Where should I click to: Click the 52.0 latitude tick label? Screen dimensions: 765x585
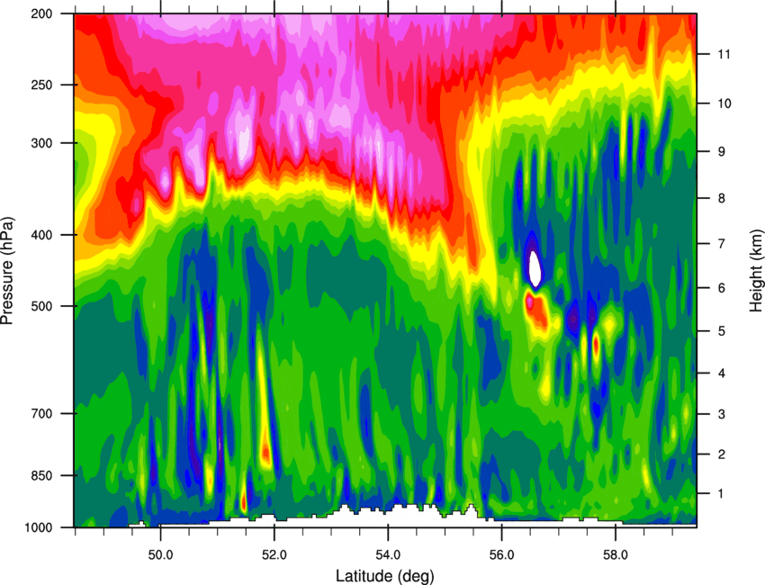(x=274, y=554)
